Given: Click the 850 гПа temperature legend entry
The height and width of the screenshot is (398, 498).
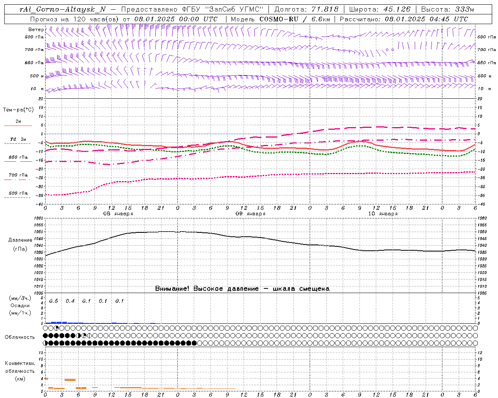Looking at the screenshot, I should [18, 157].
